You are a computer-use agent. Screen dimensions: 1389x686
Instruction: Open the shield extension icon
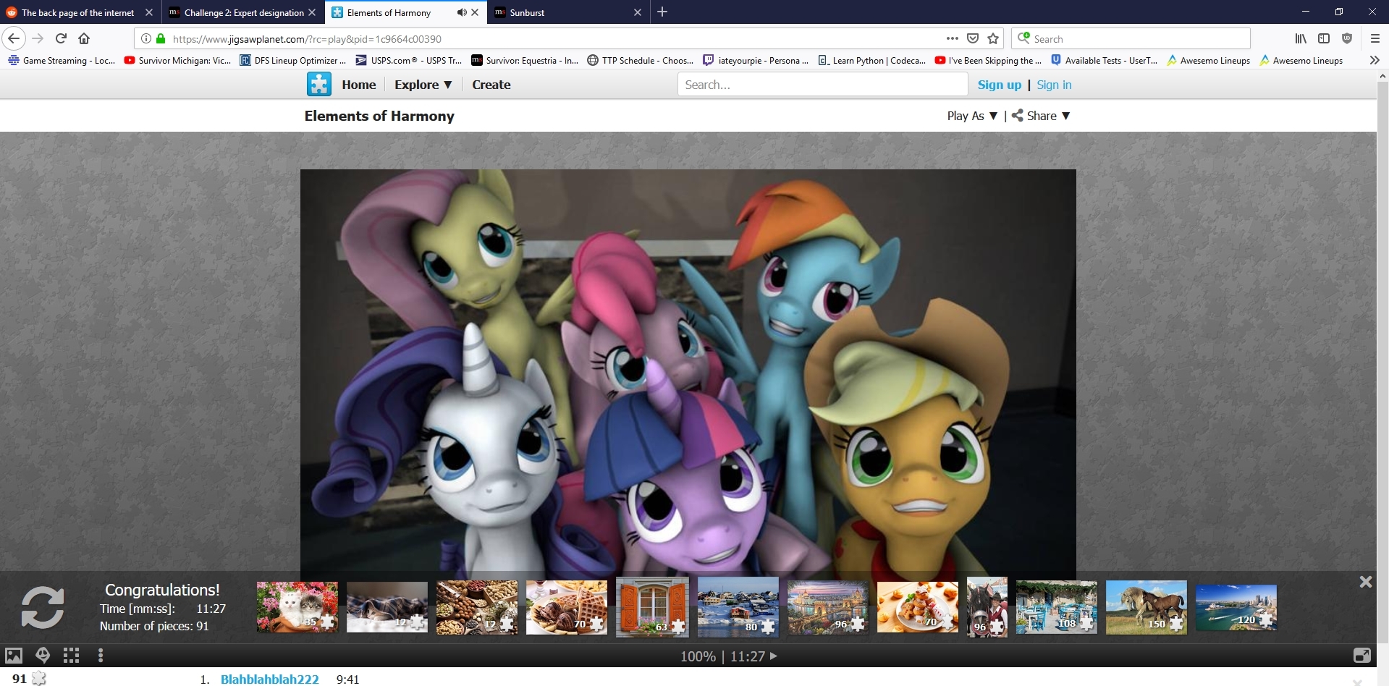coord(1347,38)
